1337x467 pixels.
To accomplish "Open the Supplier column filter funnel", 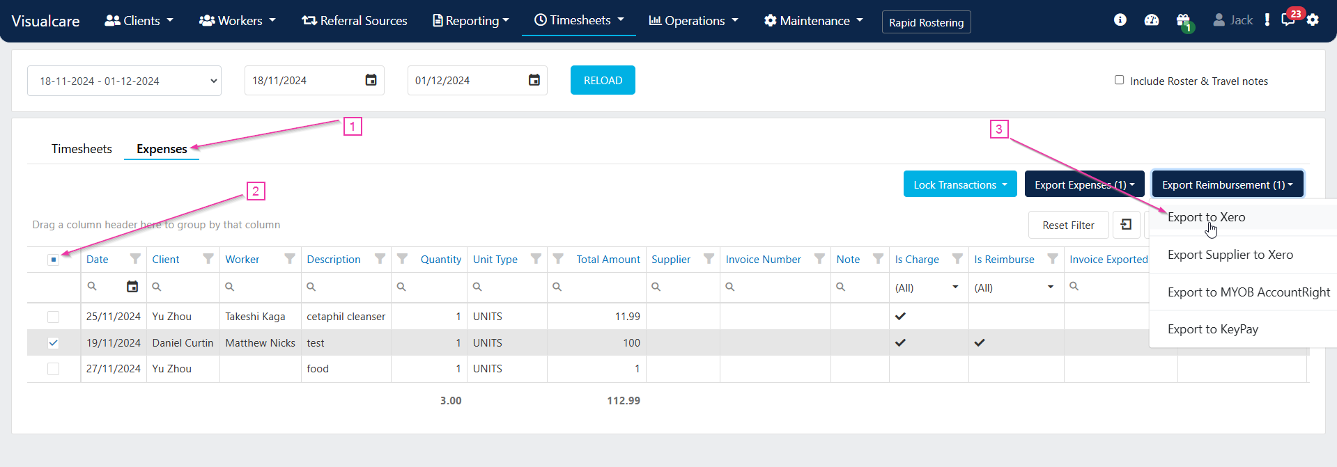I will coord(709,259).
